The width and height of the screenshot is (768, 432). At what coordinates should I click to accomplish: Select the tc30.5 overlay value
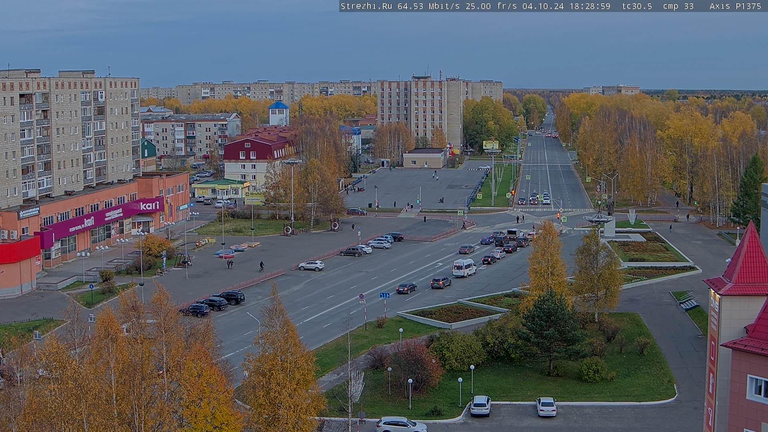637,6
